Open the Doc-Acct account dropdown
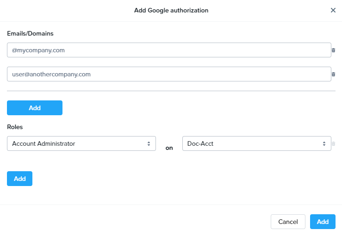Screen dimensions: 342x236 click(x=256, y=143)
